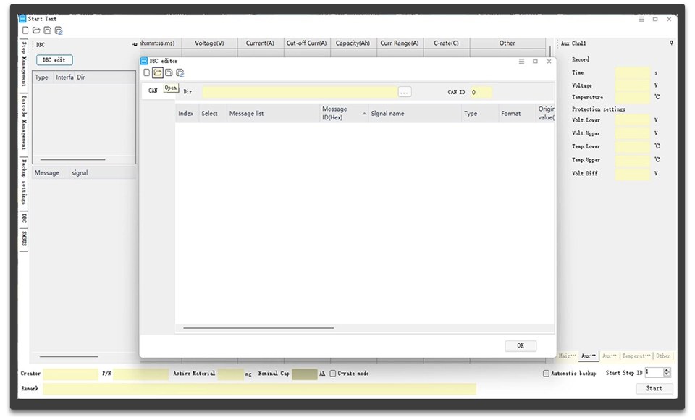The width and height of the screenshot is (695, 420).
Task: Click the Remark input field
Action: click(x=259, y=389)
